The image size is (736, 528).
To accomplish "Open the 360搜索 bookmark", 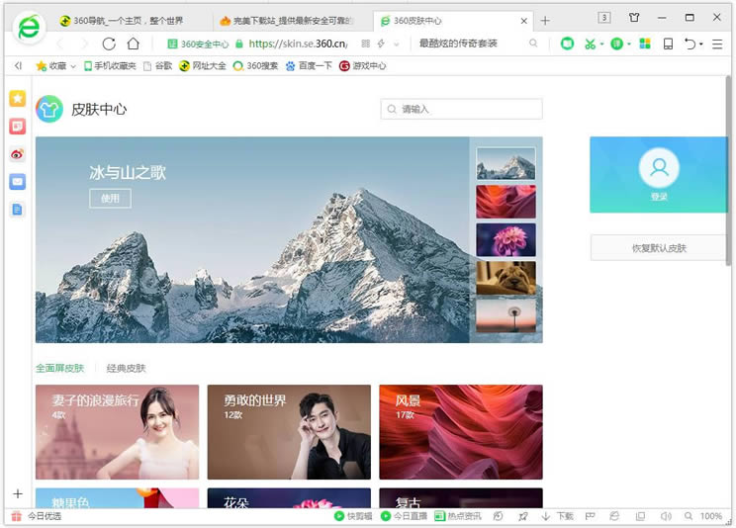I will (x=256, y=66).
